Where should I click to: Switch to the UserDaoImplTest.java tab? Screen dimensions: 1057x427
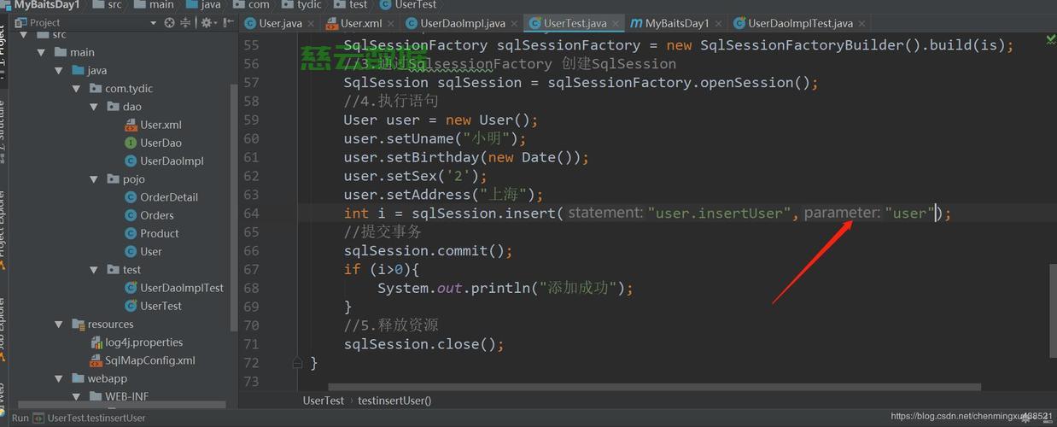click(x=793, y=23)
